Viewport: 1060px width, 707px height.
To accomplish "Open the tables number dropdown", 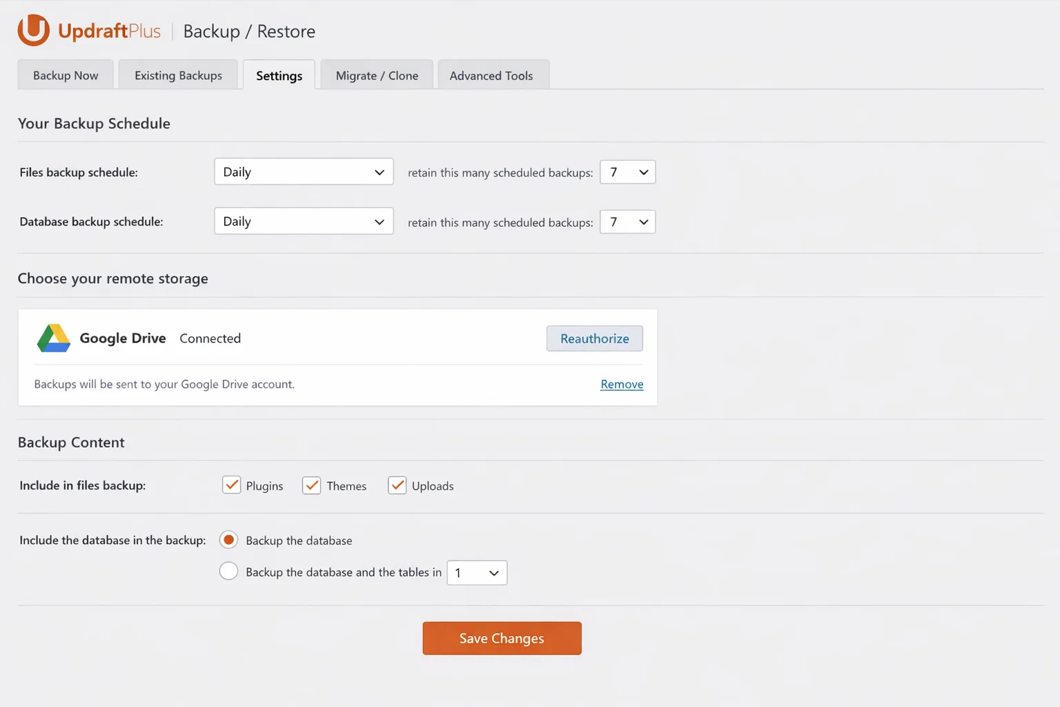I will point(477,572).
